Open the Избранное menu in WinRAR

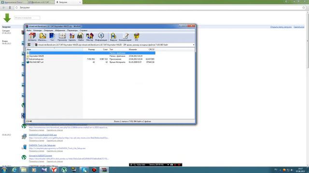pos(60,30)
